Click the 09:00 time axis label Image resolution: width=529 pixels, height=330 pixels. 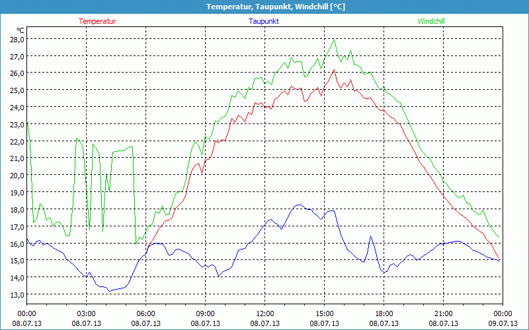coord(205,314)
